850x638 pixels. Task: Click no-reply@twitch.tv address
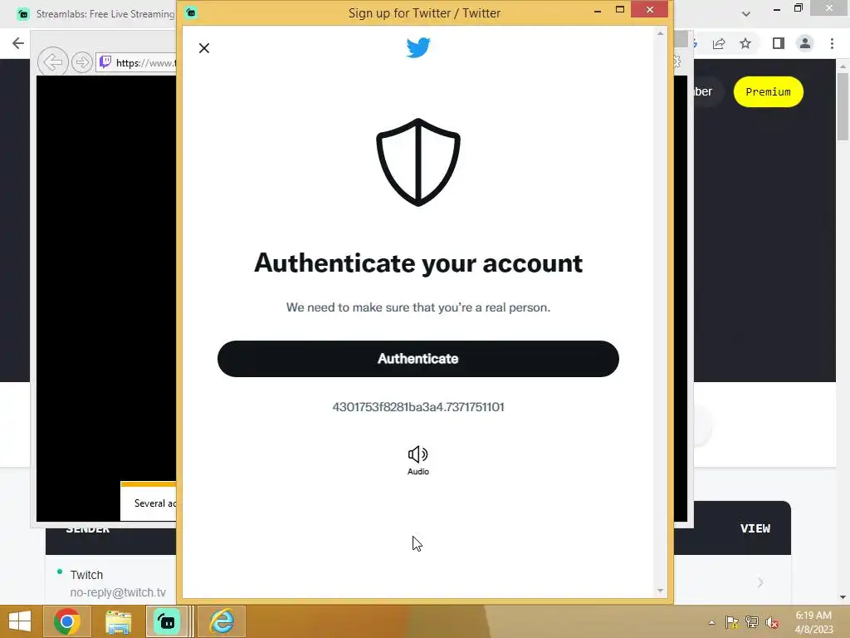(118, 592)
